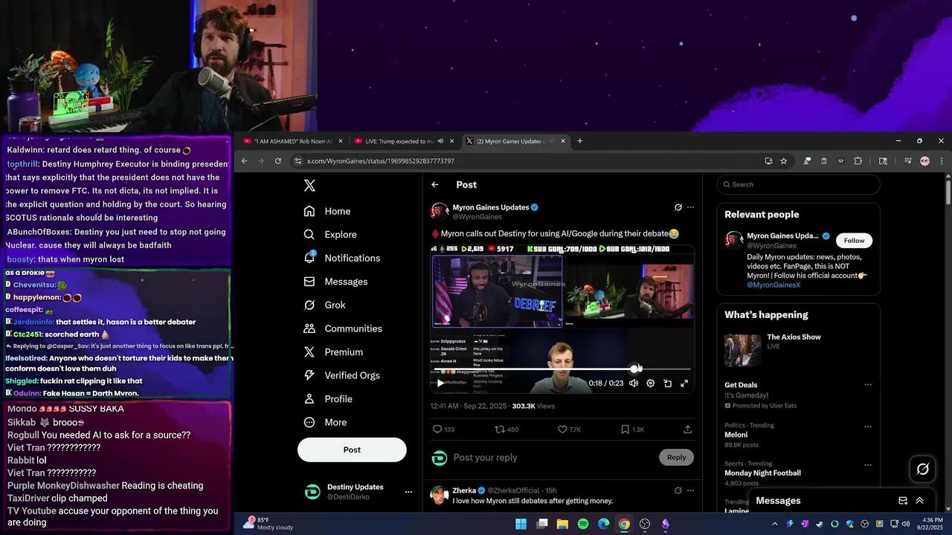Click the Post your reply field
This screenshot has height=535, width=952.
552,458
